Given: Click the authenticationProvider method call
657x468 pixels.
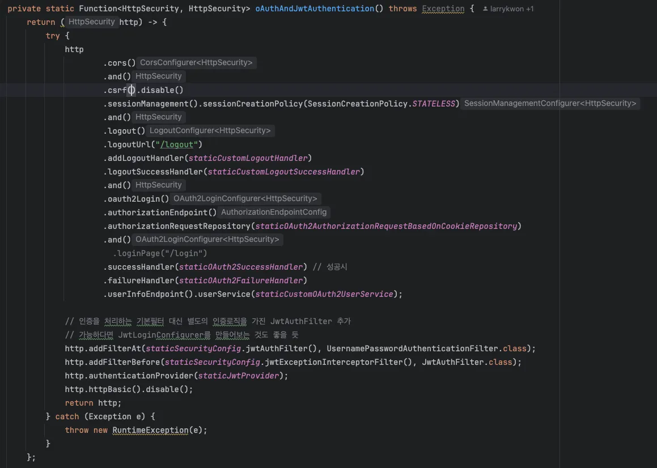Looking at the screenshot, I should point(141,376).
